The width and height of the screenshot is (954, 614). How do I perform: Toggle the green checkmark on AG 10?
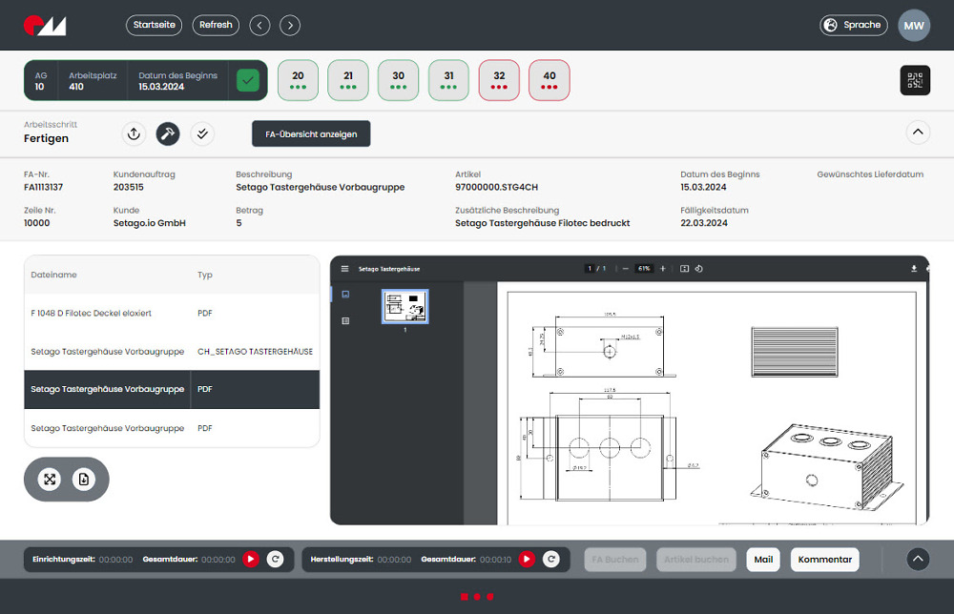248,80
